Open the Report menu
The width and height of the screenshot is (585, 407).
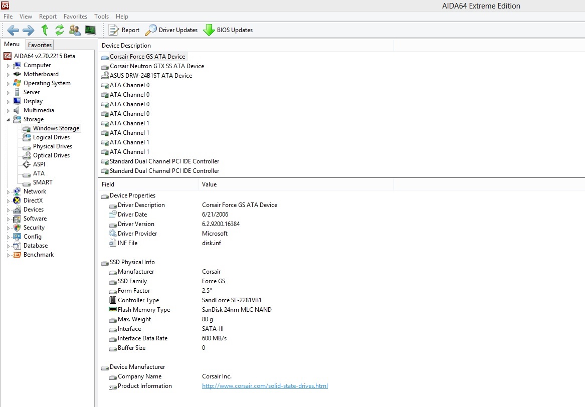(x=48, y=17)
